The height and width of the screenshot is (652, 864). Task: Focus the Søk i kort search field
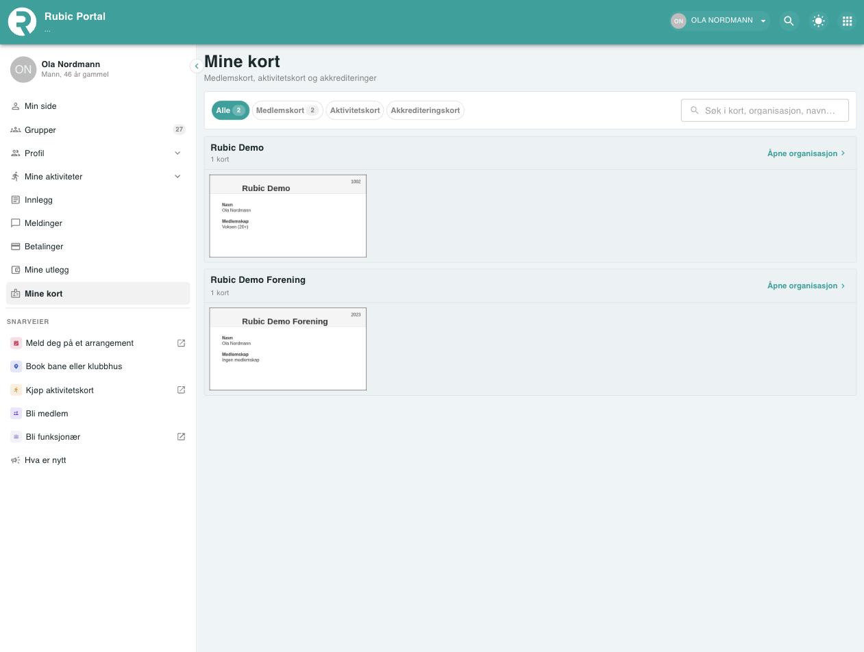765,110
